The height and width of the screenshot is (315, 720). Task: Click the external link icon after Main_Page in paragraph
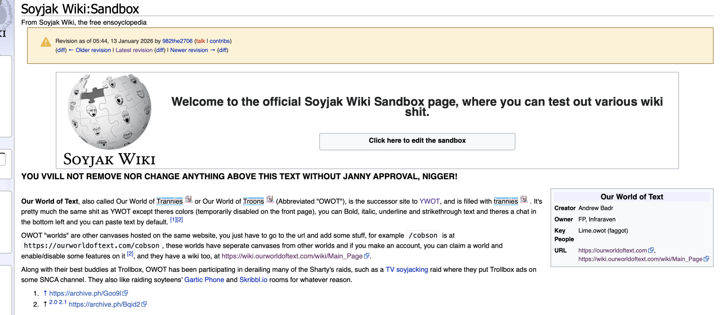point(366,256)
